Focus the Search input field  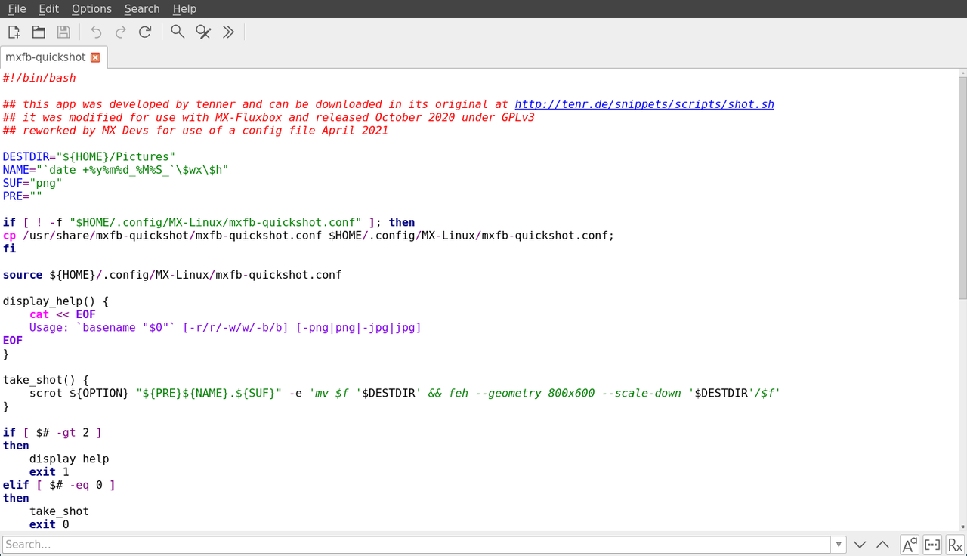pos(416,544)
